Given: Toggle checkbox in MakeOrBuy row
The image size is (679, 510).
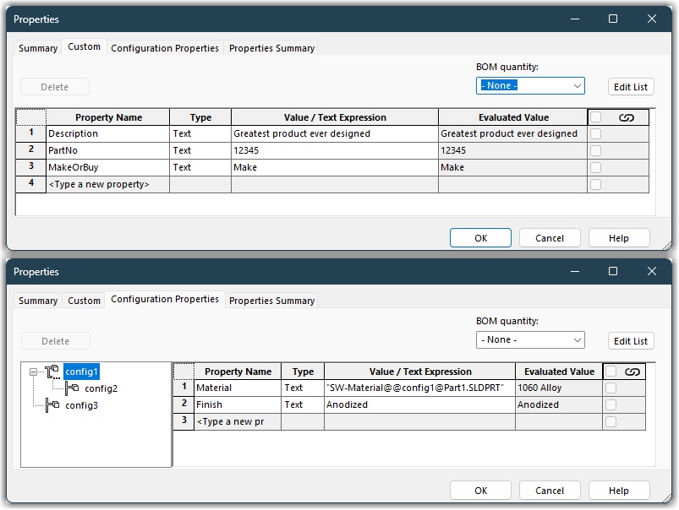Looking at the screenshot, I should point(596,167).
